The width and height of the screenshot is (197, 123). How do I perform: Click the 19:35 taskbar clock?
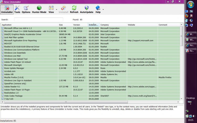click(190, 120)
